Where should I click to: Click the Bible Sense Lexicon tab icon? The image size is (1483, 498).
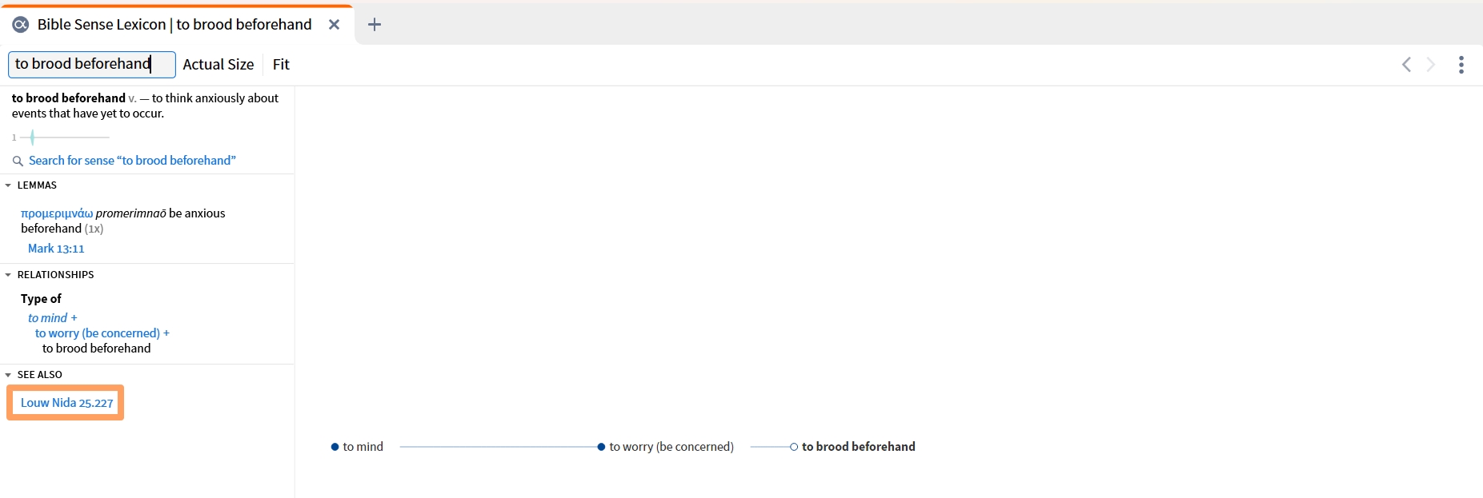[21, 25]
